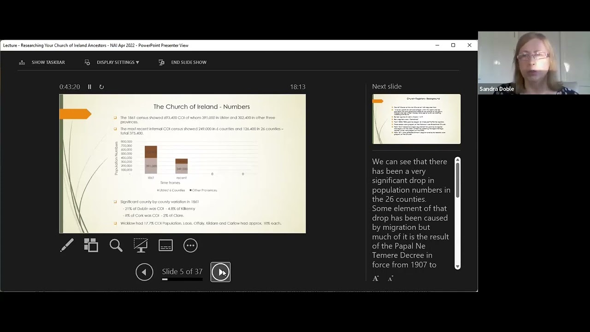Click the current slide preview
This screenshot has height=332, width=590.
(x=183, y=164)
